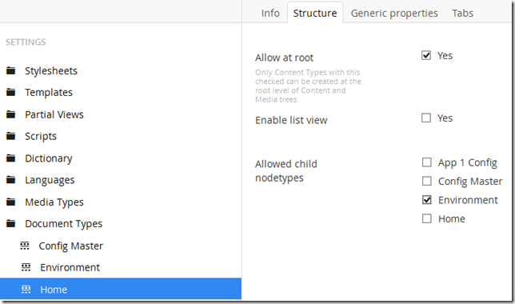Click the Partial Views folder icon
Image resolution: width=515 pixels, height=304 pixels.
tap(11, 114)
